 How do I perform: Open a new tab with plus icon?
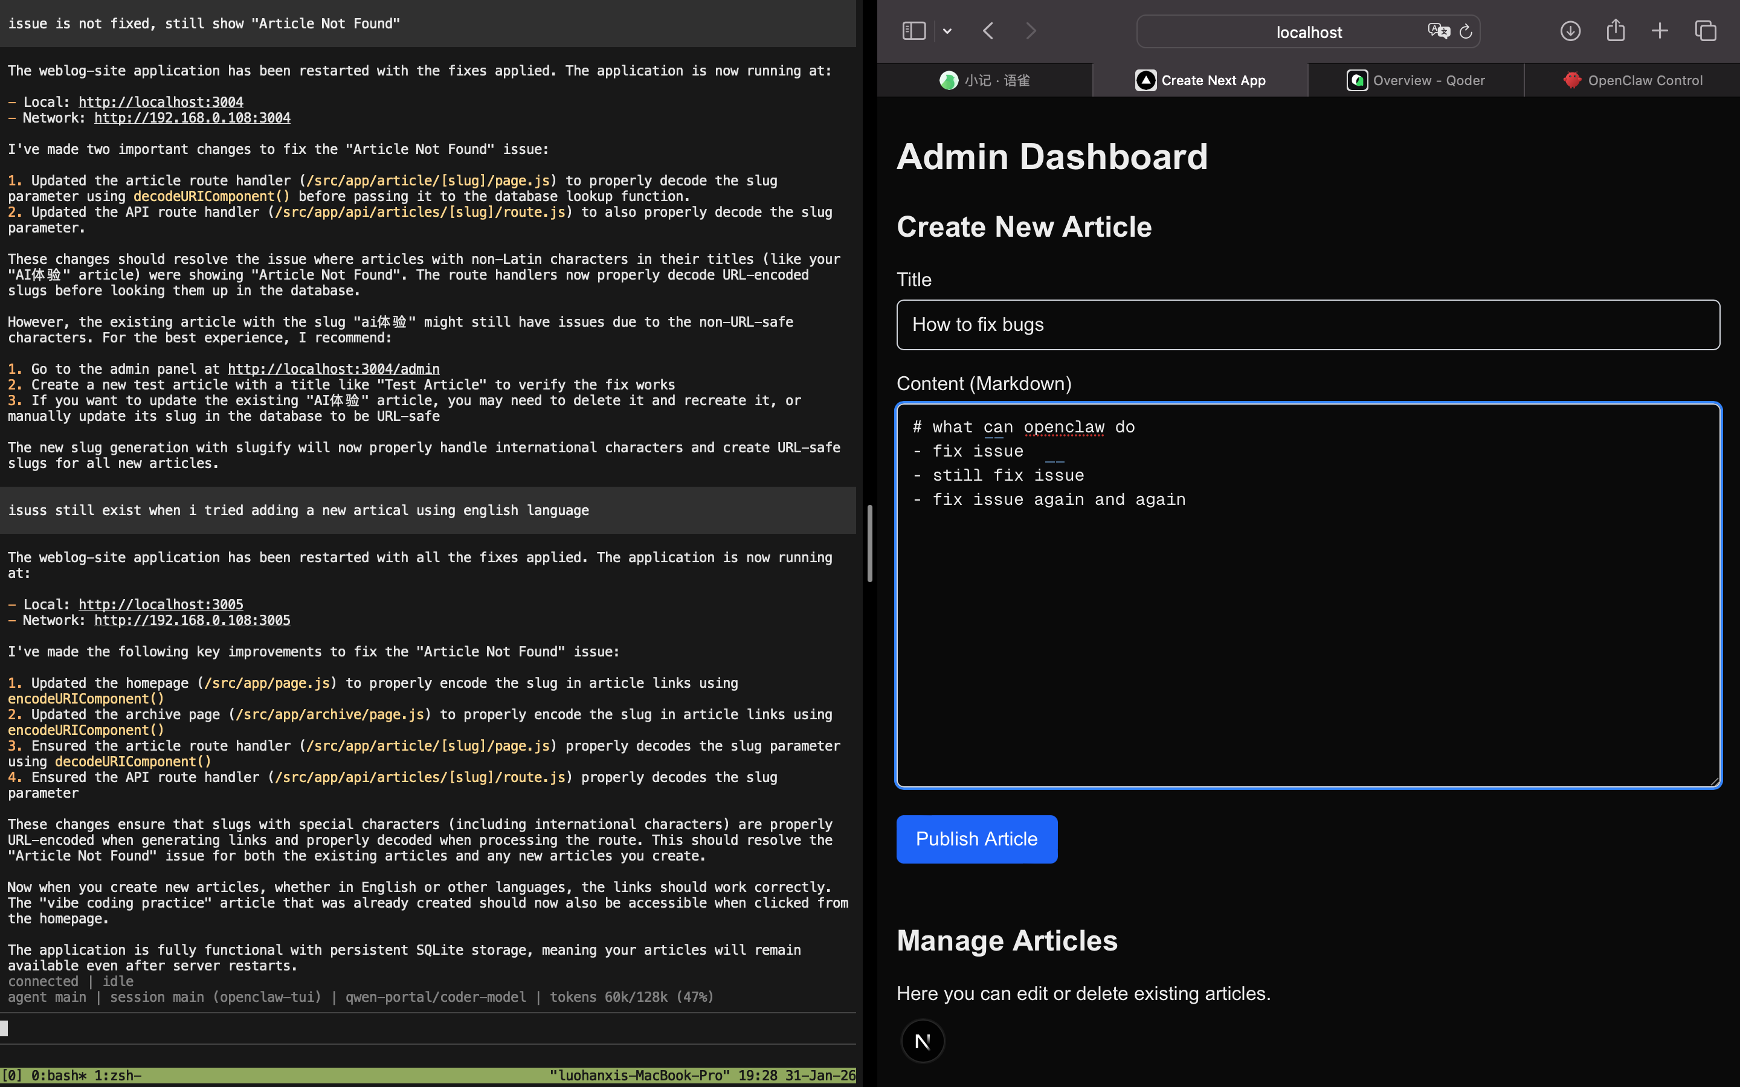(x=1660, y=31)
